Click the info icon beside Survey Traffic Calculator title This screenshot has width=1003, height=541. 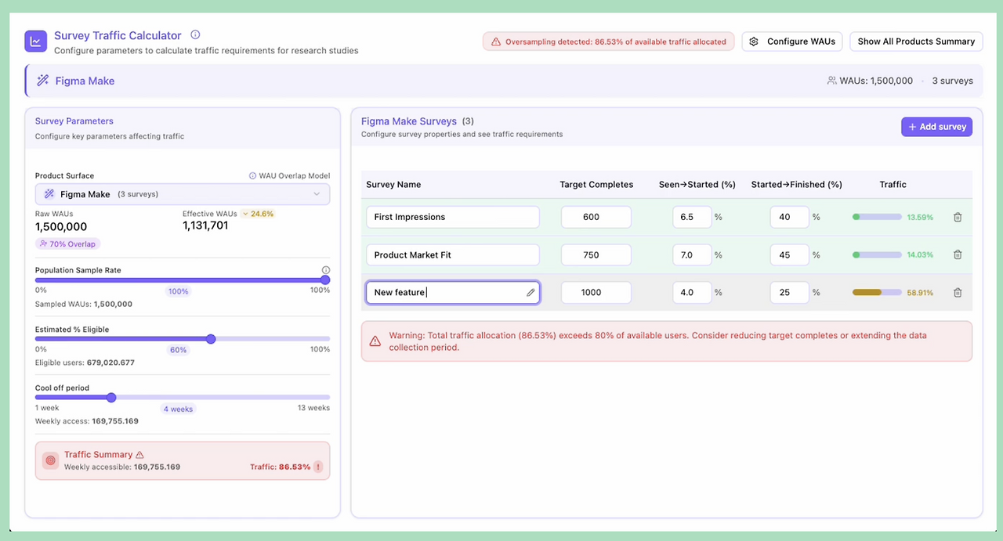coord(195,35)
